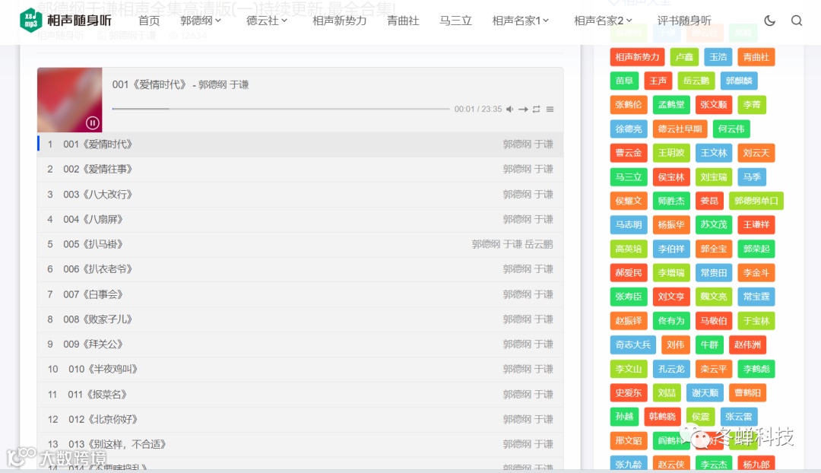Open the 岳云鹏 tag
Screen dimensions: 821x473
(x=696, y=81)
